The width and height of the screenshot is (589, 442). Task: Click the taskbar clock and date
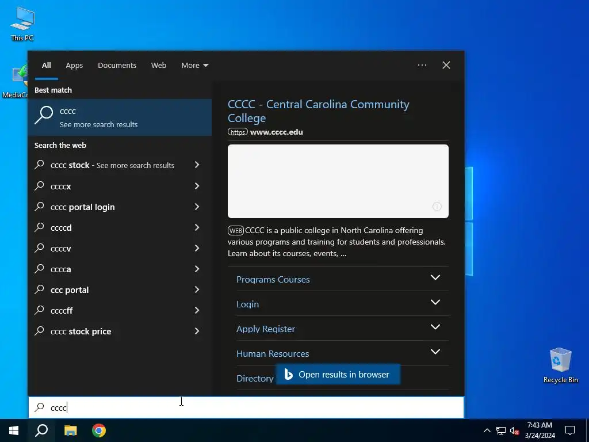coord(540,430)
